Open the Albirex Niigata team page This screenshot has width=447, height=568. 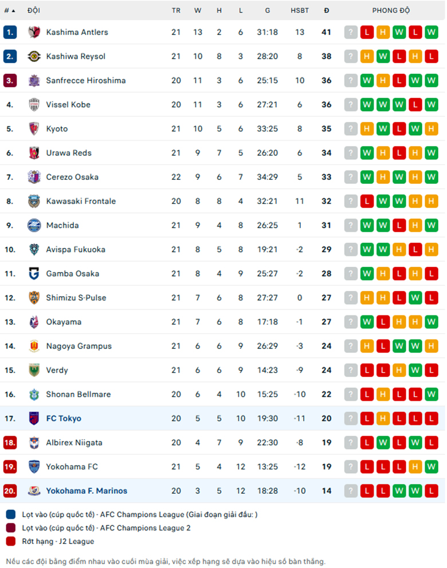click(x=74, y=443)
